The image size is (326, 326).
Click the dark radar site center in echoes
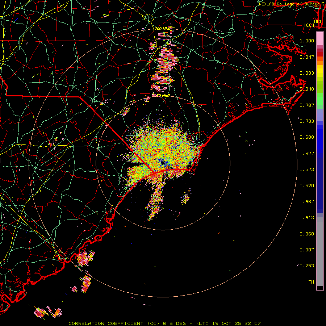[163, 163]
